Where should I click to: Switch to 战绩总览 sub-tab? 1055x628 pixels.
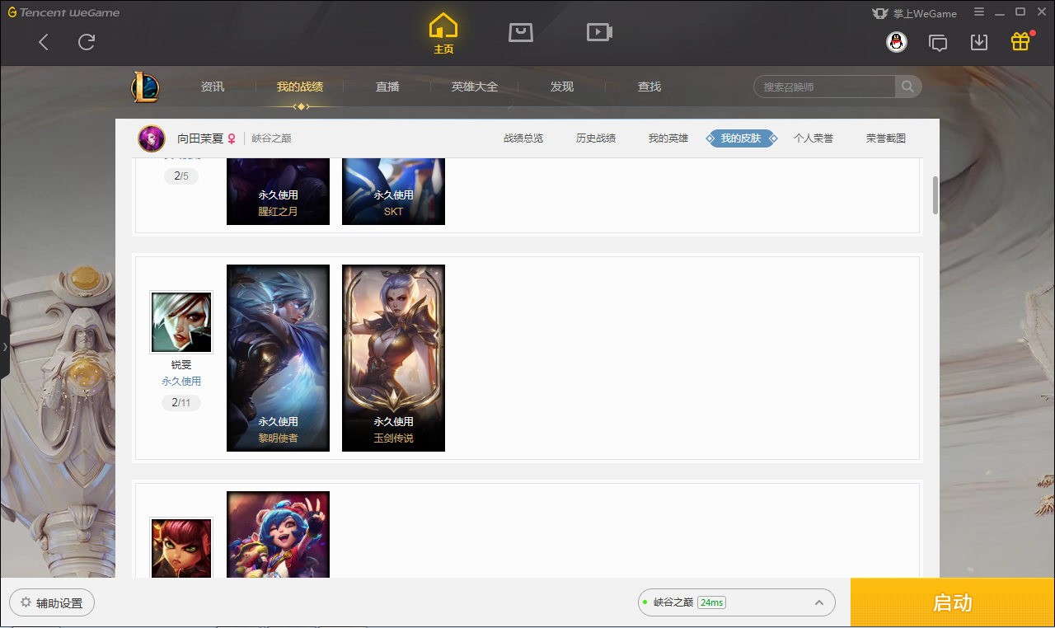(x=523, y=138)
